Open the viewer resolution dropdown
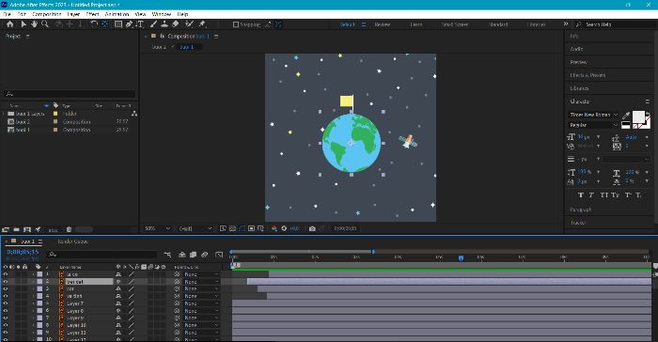This screenshot has width=658, height=342. (x=196, y=228)
